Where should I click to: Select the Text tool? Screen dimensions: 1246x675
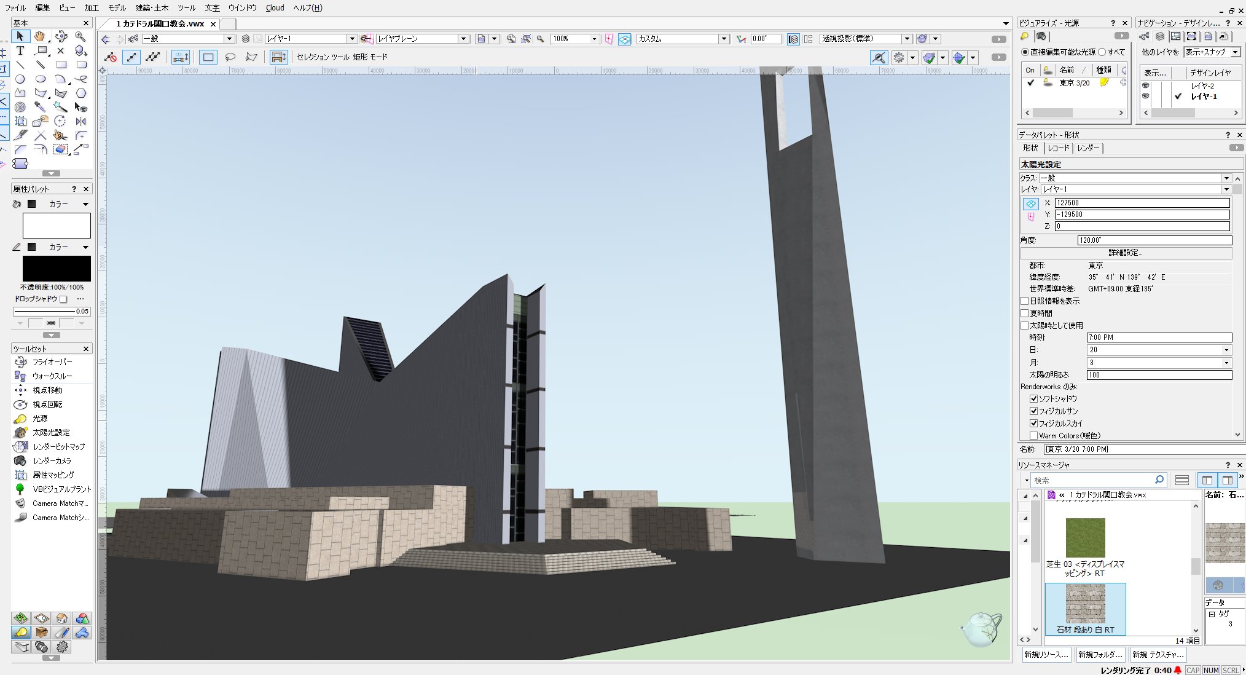(20, 50)
